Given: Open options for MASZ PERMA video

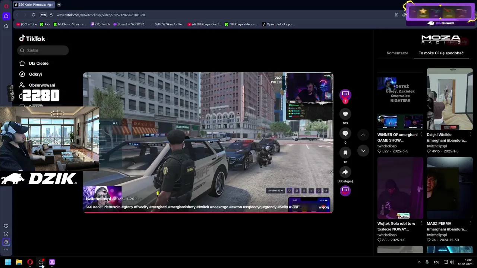Looking at the screenshot, I should click(x=471, y=223).
